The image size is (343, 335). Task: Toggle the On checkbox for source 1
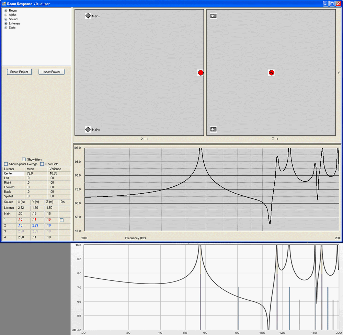62,220
